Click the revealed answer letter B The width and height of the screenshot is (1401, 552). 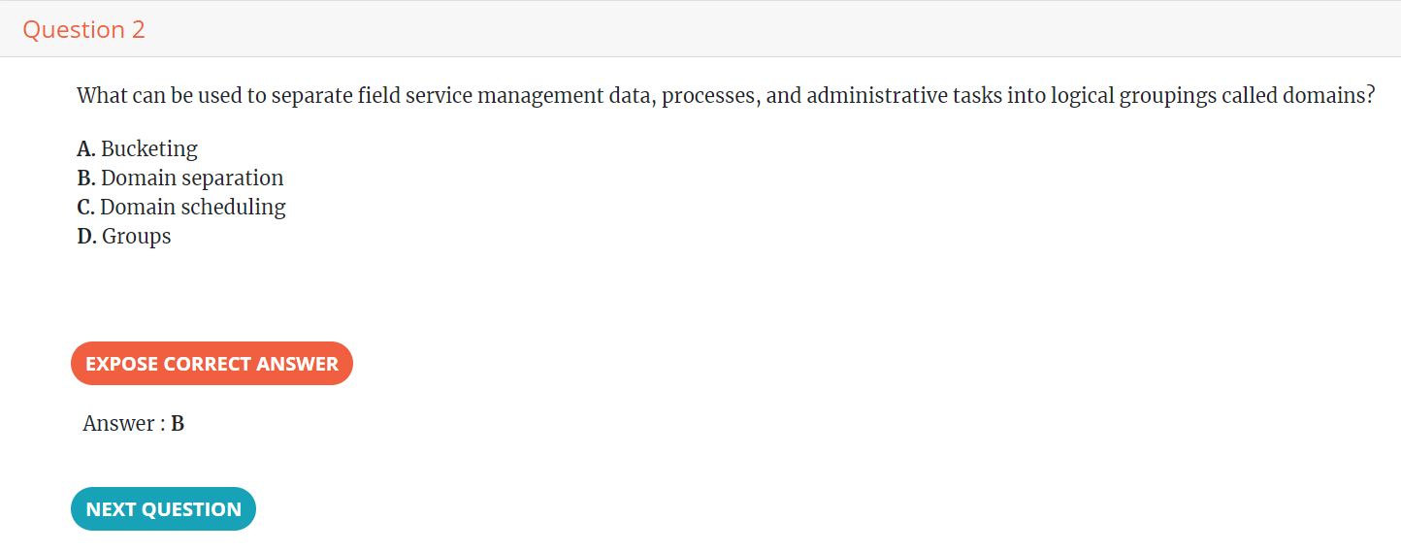[x=178, y=424]
